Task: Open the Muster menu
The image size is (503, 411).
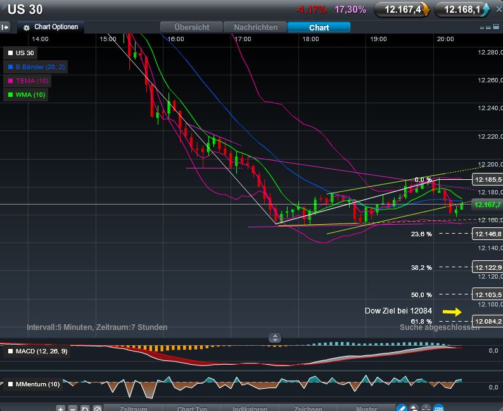Action: (x=366, y=408)
